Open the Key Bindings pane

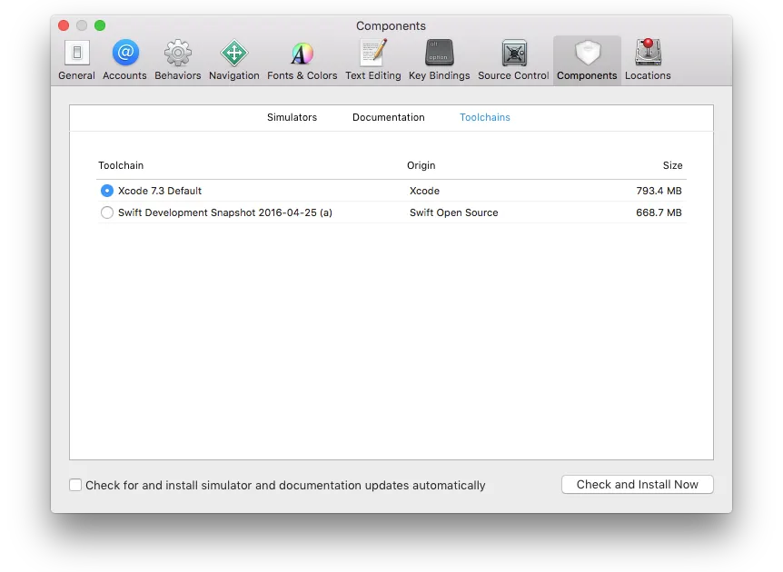click(x=440, y=60)
